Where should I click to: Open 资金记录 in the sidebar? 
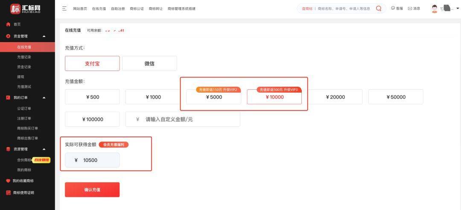pos(24,67)
